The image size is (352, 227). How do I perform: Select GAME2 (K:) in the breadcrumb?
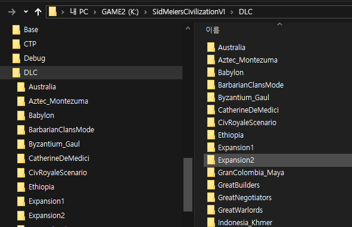pyautogui.click(x=120, y=12)
